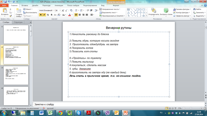This screenshot has height=116, width=207.
Task: Click the center text alignment icon
Action: tap(80, 15)
